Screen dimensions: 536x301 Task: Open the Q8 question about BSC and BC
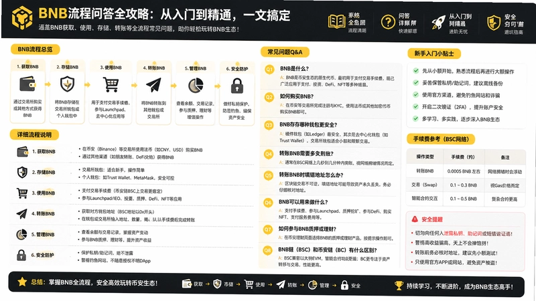pos(328,249)
